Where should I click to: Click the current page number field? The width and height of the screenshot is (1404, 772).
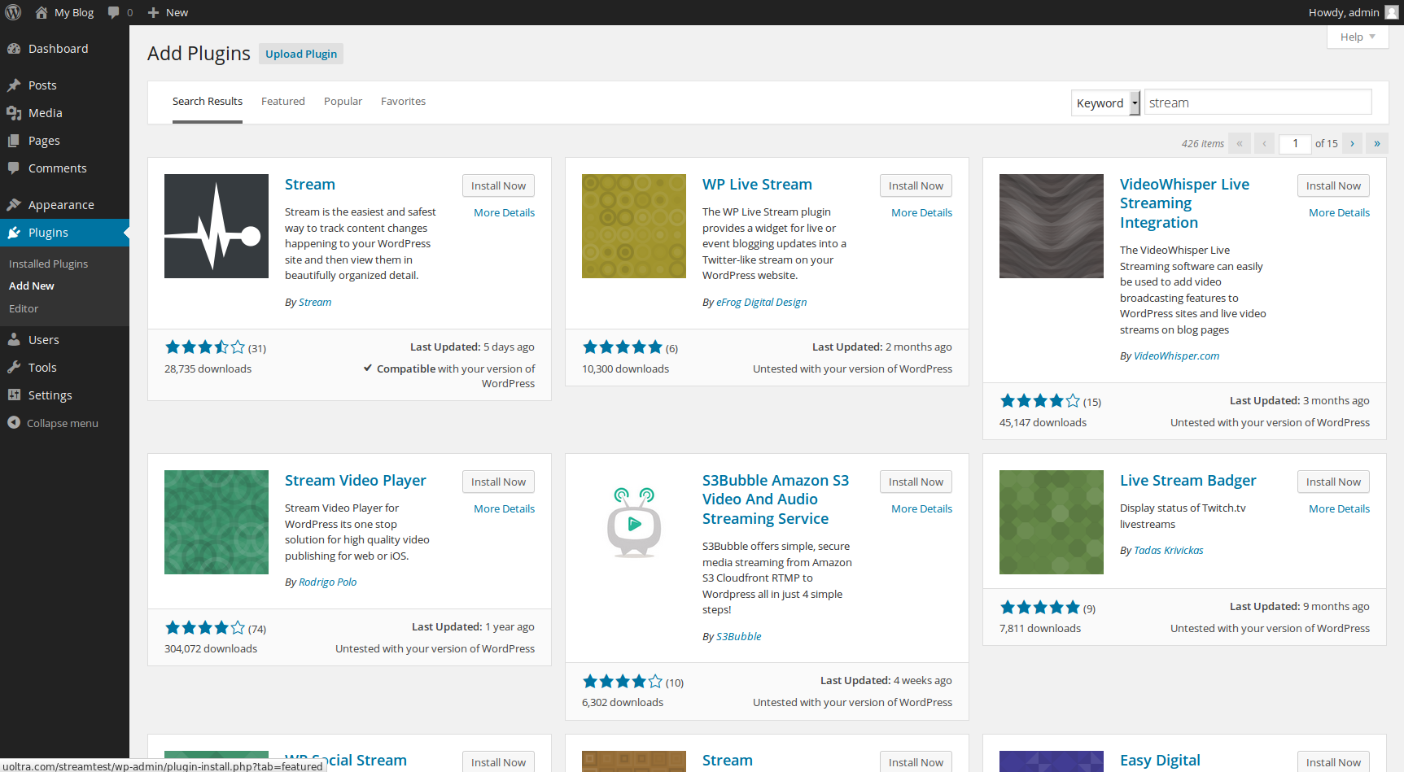(x=1295, y=144)
